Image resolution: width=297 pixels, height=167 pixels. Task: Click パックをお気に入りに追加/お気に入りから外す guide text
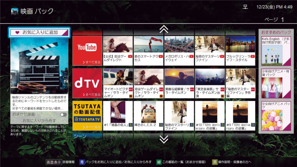coord(118,162)
